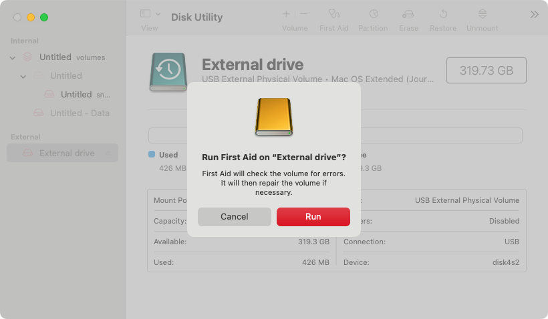
Task: Click the External sidebar section header
Action: (x=25, y=137)
